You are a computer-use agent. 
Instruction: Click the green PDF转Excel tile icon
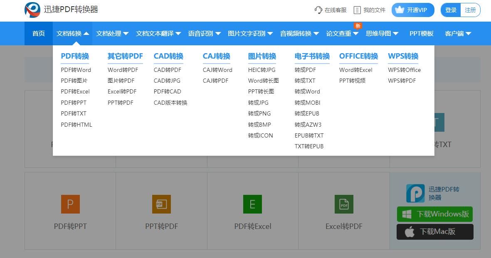coord(252,204)
